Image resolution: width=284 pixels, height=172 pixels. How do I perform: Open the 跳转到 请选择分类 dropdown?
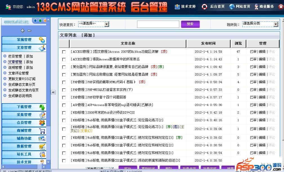pos(260,24)
